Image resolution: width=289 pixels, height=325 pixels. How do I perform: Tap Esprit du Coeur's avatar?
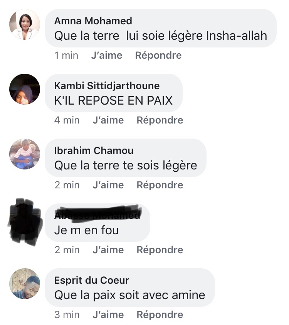click(x=25, y=284)
